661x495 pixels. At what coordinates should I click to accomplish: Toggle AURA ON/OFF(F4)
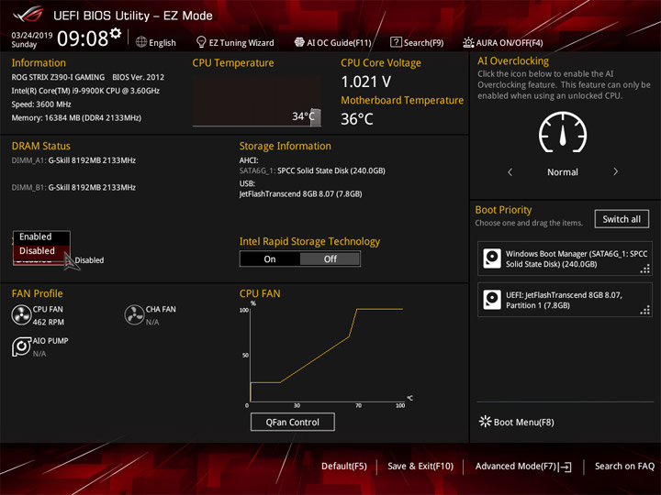[x=503, y=42]
